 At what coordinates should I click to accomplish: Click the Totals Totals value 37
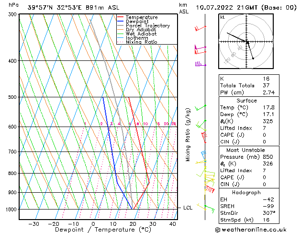pyautogui.click(x=266, y=85)
